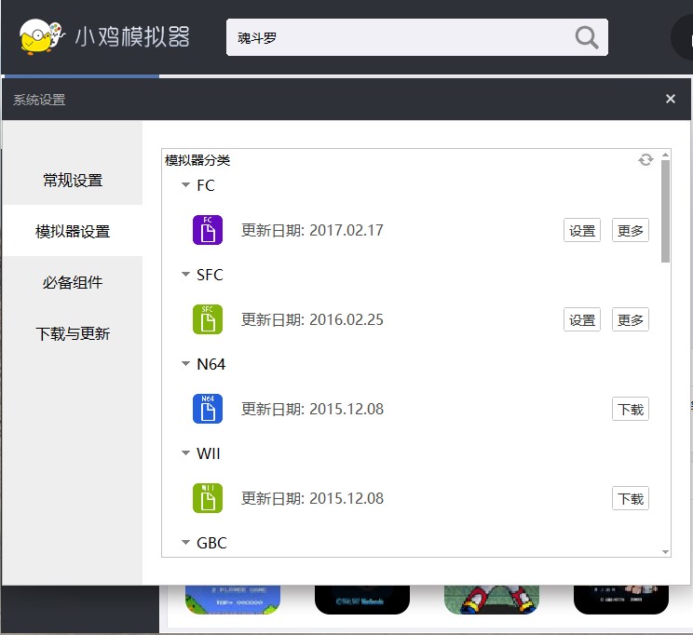Click the N64 category label
Viewport: 693px width, 635px height.
pos(211,364)
